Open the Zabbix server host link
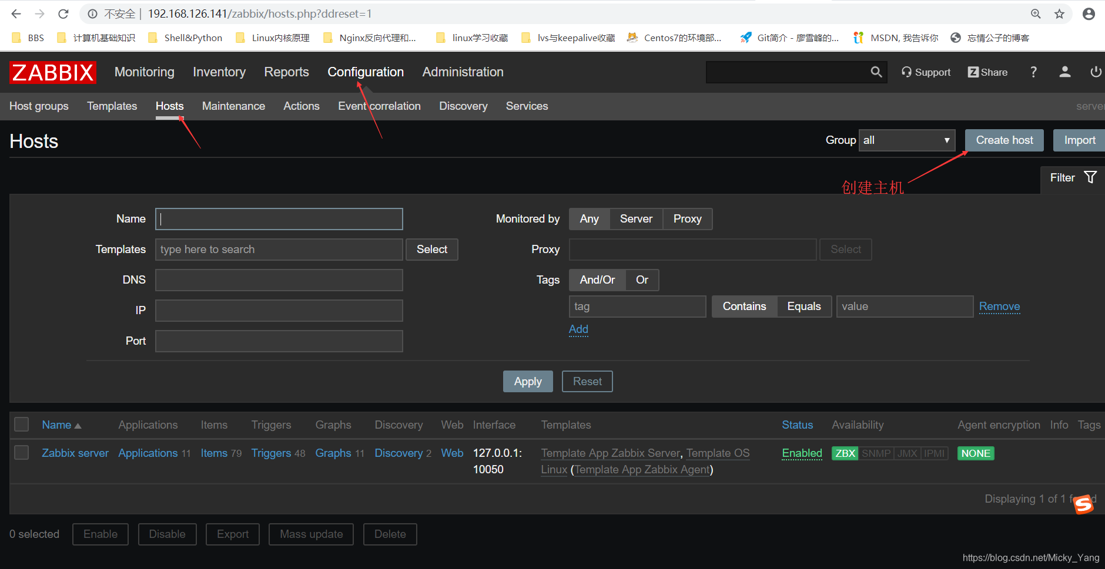The image size is (1105, 569). point(75,453)
